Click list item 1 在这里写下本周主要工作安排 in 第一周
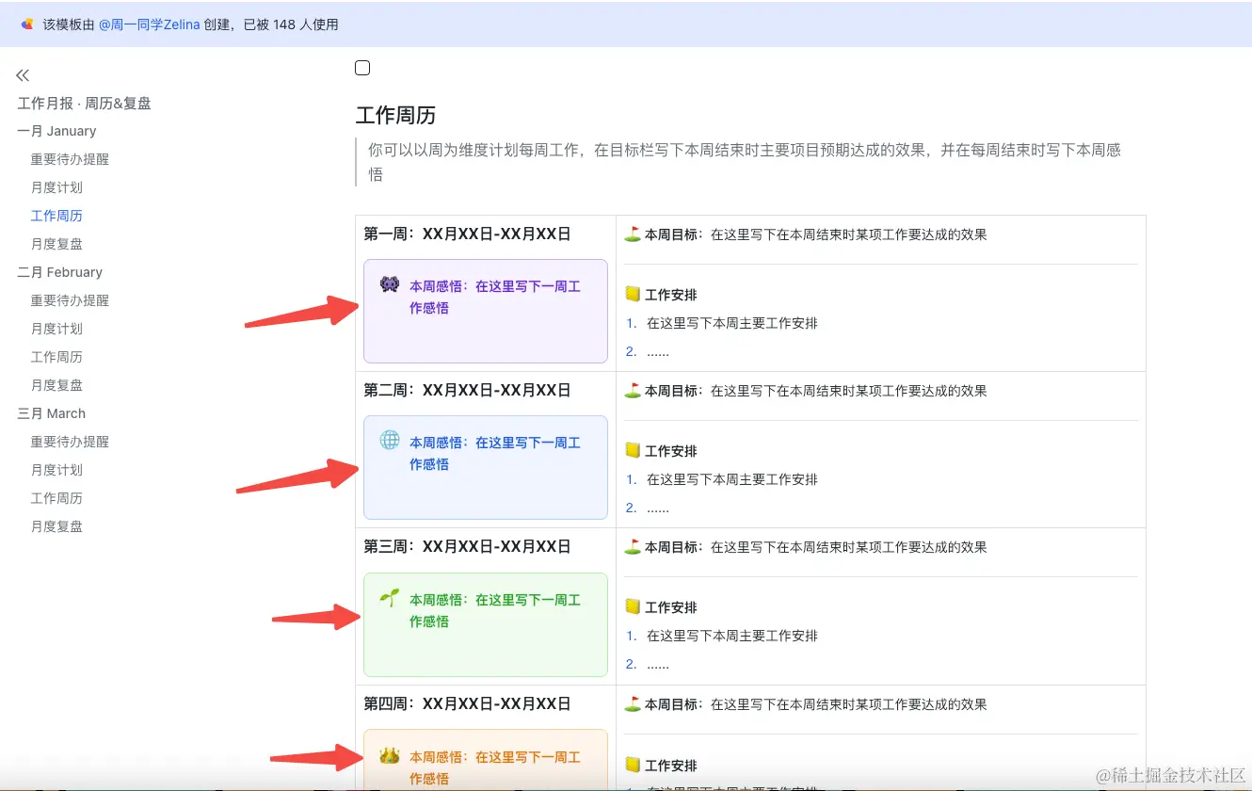The width and height of the screenshot is (1252, 791). [732, 323]
